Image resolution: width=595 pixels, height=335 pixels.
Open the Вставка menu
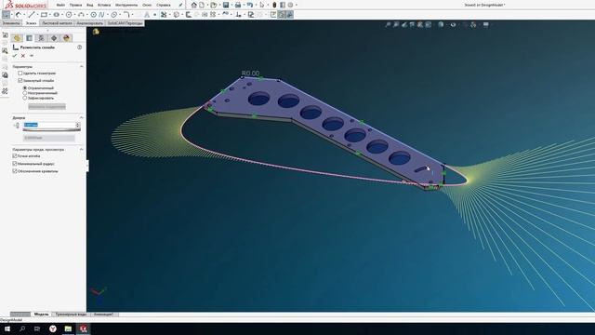coord(104,5)
